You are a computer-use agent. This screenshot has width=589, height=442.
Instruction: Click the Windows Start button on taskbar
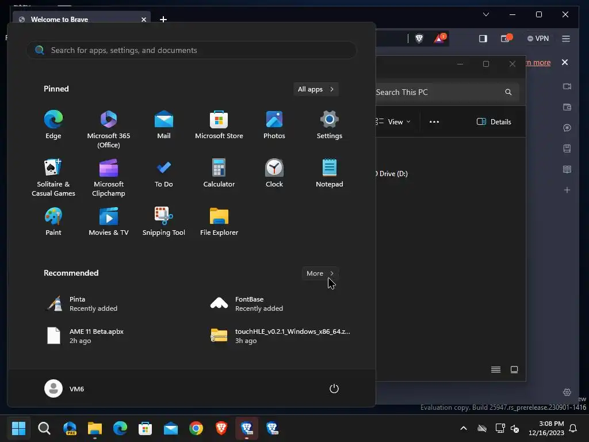18,428
